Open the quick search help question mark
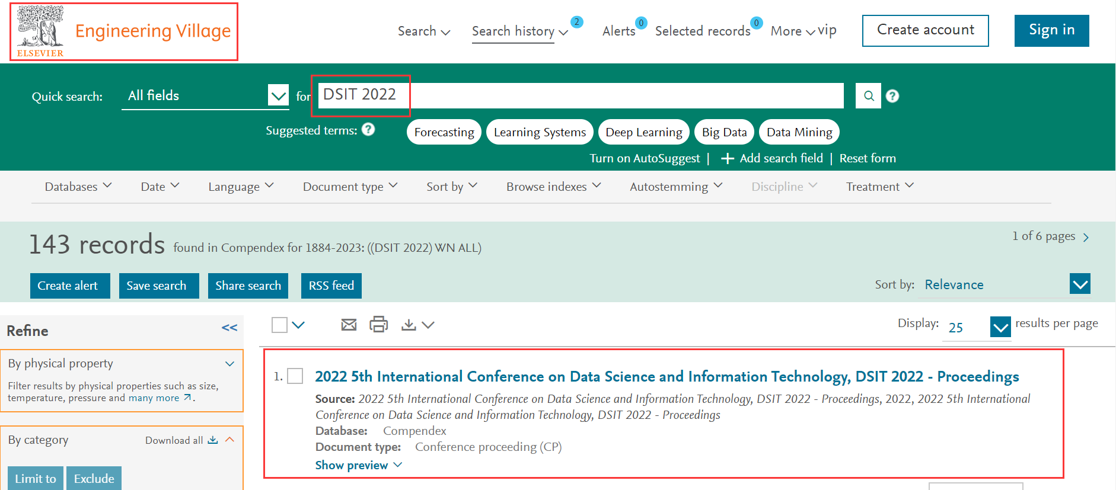 (x=892, y=96)
